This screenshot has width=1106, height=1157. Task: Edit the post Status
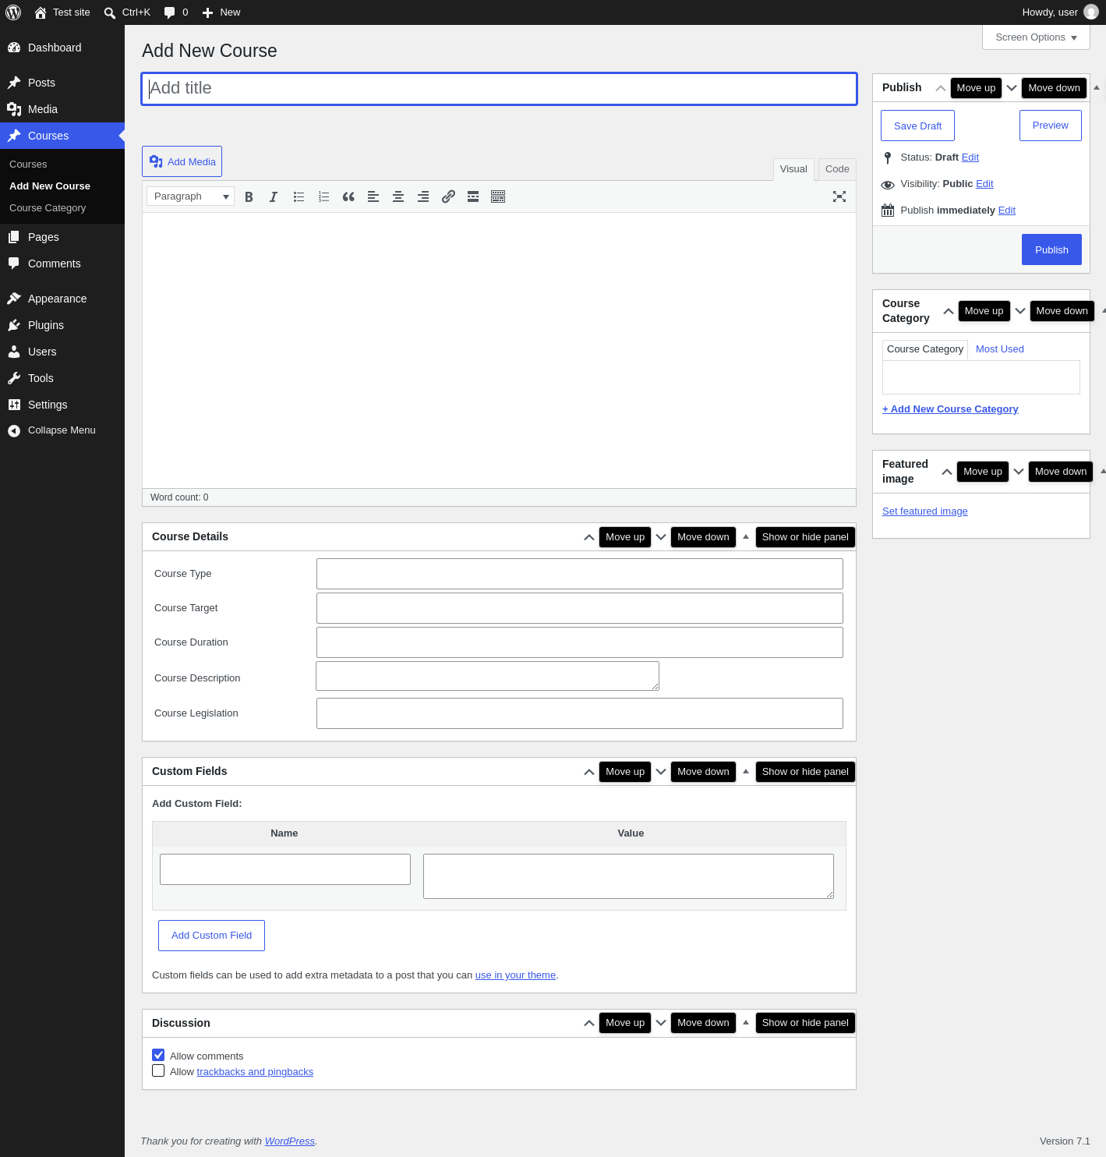(x=970, y=157)
